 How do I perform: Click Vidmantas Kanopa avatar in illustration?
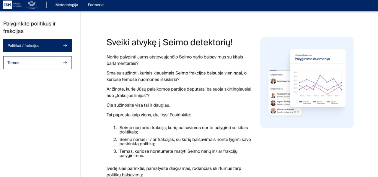coord(273,111)
